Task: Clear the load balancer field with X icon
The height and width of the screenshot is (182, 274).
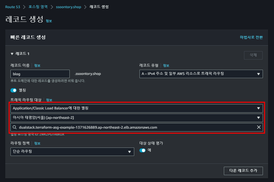Action: [x=259, y=127]
